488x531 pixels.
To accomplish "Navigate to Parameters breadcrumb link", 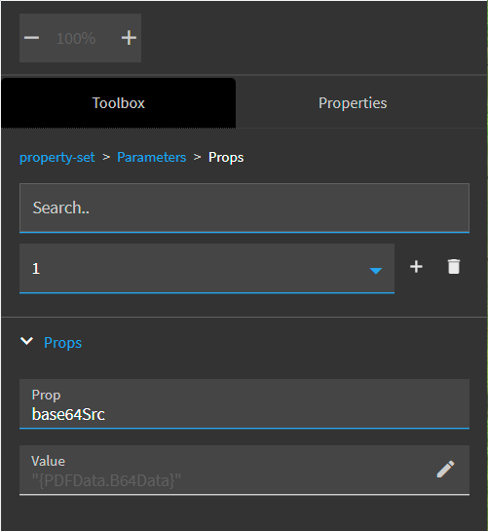I will click(151, 157).
